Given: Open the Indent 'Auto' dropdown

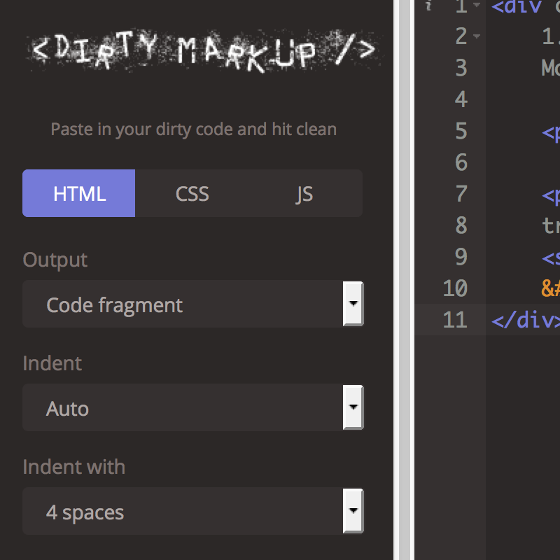Looking at the screenshot, I should [x=193, y=407].
